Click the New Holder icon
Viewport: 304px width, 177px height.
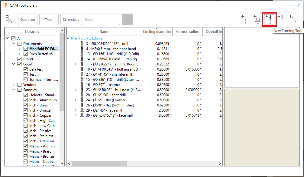(257, 19)
